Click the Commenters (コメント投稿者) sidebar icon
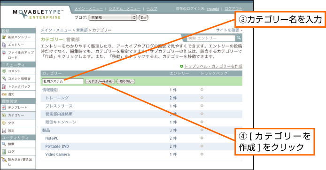The height and width of the screenshot is (170, 326). [4, 79]
